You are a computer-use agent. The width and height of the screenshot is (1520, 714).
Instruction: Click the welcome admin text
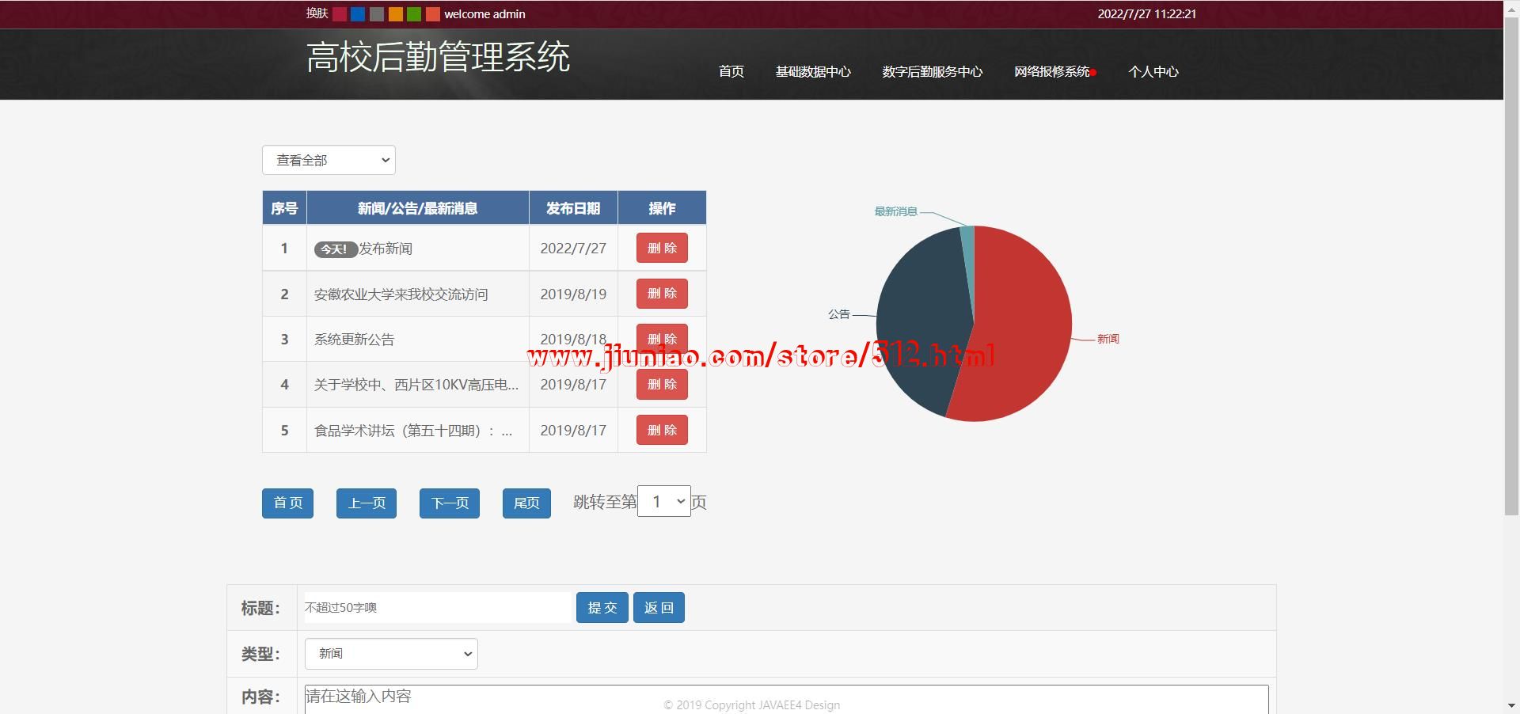484,14
